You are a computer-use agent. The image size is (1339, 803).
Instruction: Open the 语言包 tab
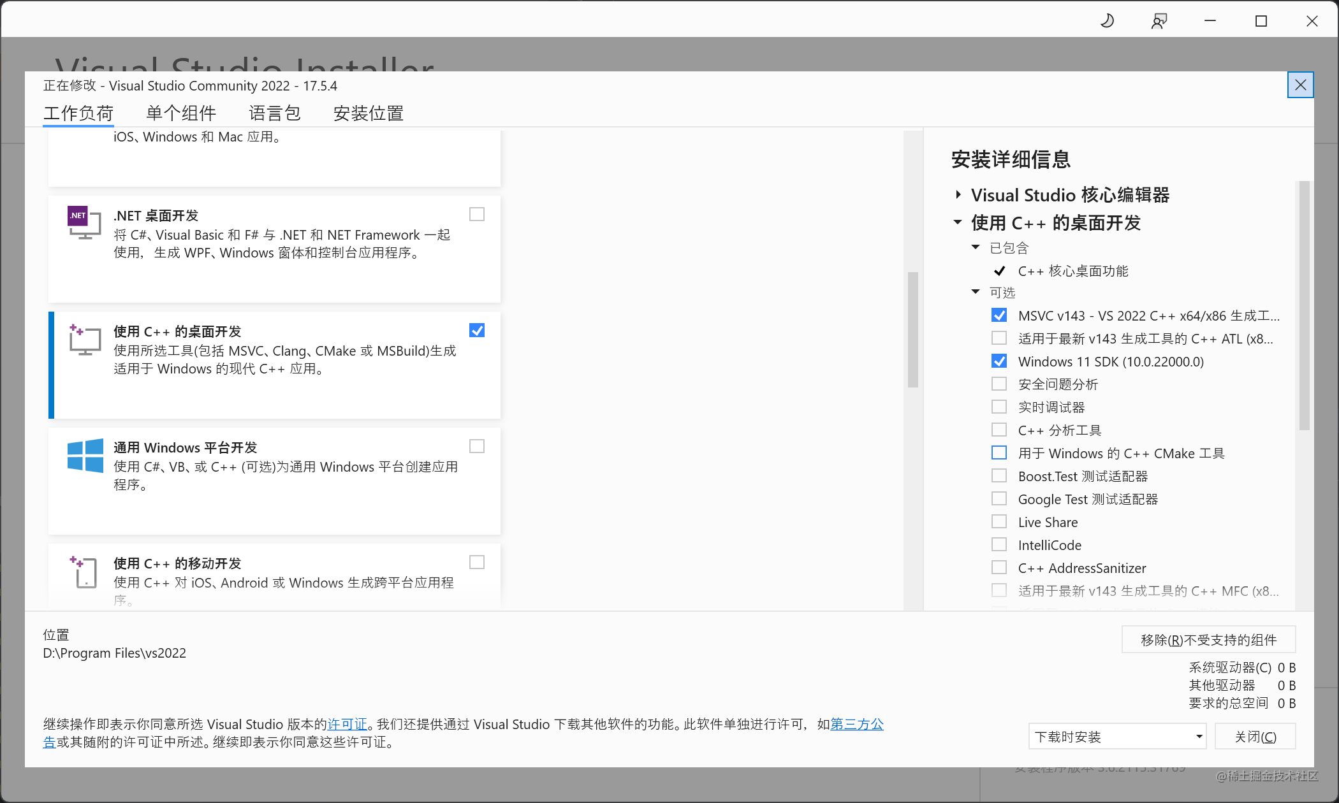point(274,113)
